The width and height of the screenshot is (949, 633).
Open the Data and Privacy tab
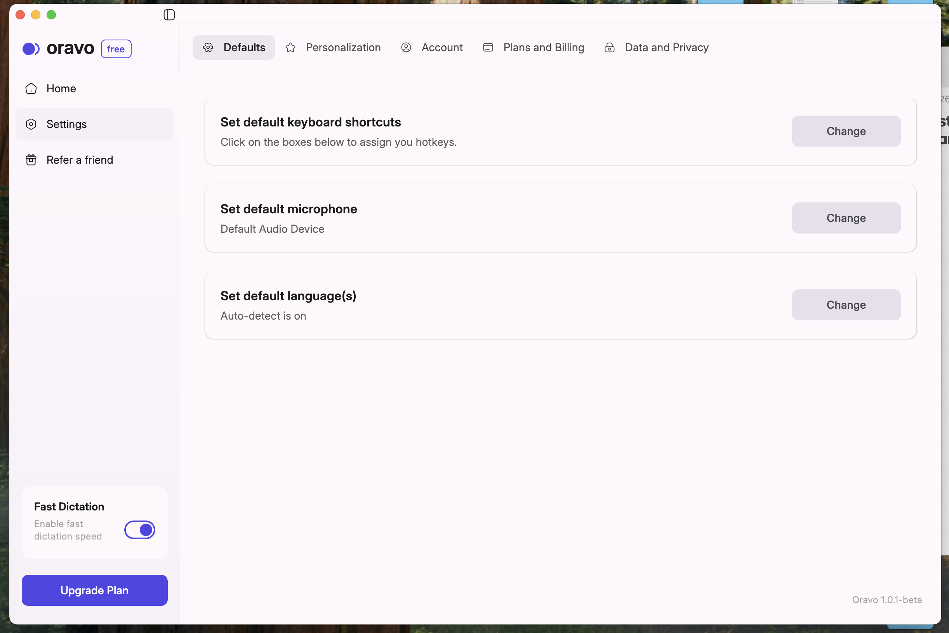[666, 48]
